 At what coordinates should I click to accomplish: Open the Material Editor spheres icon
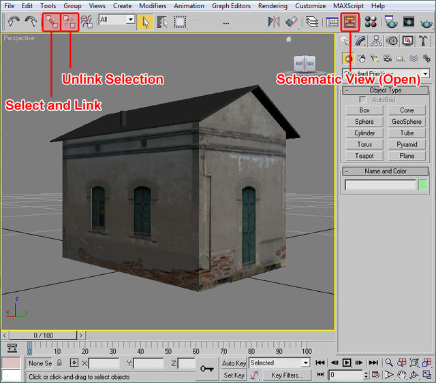371,22
